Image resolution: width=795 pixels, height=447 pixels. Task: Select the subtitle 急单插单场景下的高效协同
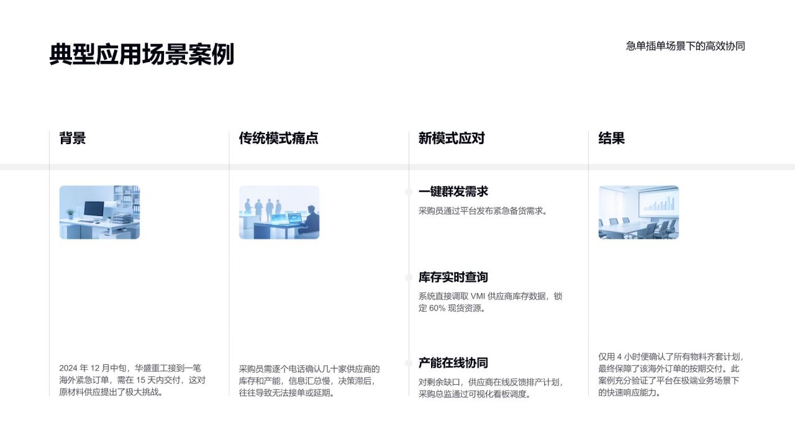pos(685,46)
